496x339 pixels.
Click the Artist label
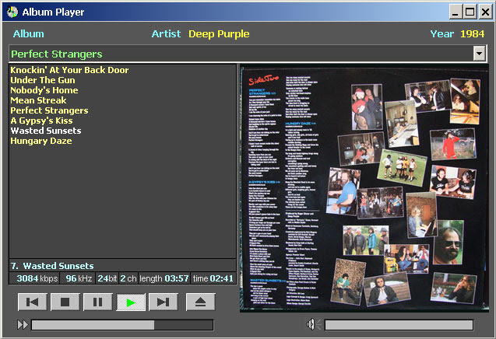click(x=166, y=33)
